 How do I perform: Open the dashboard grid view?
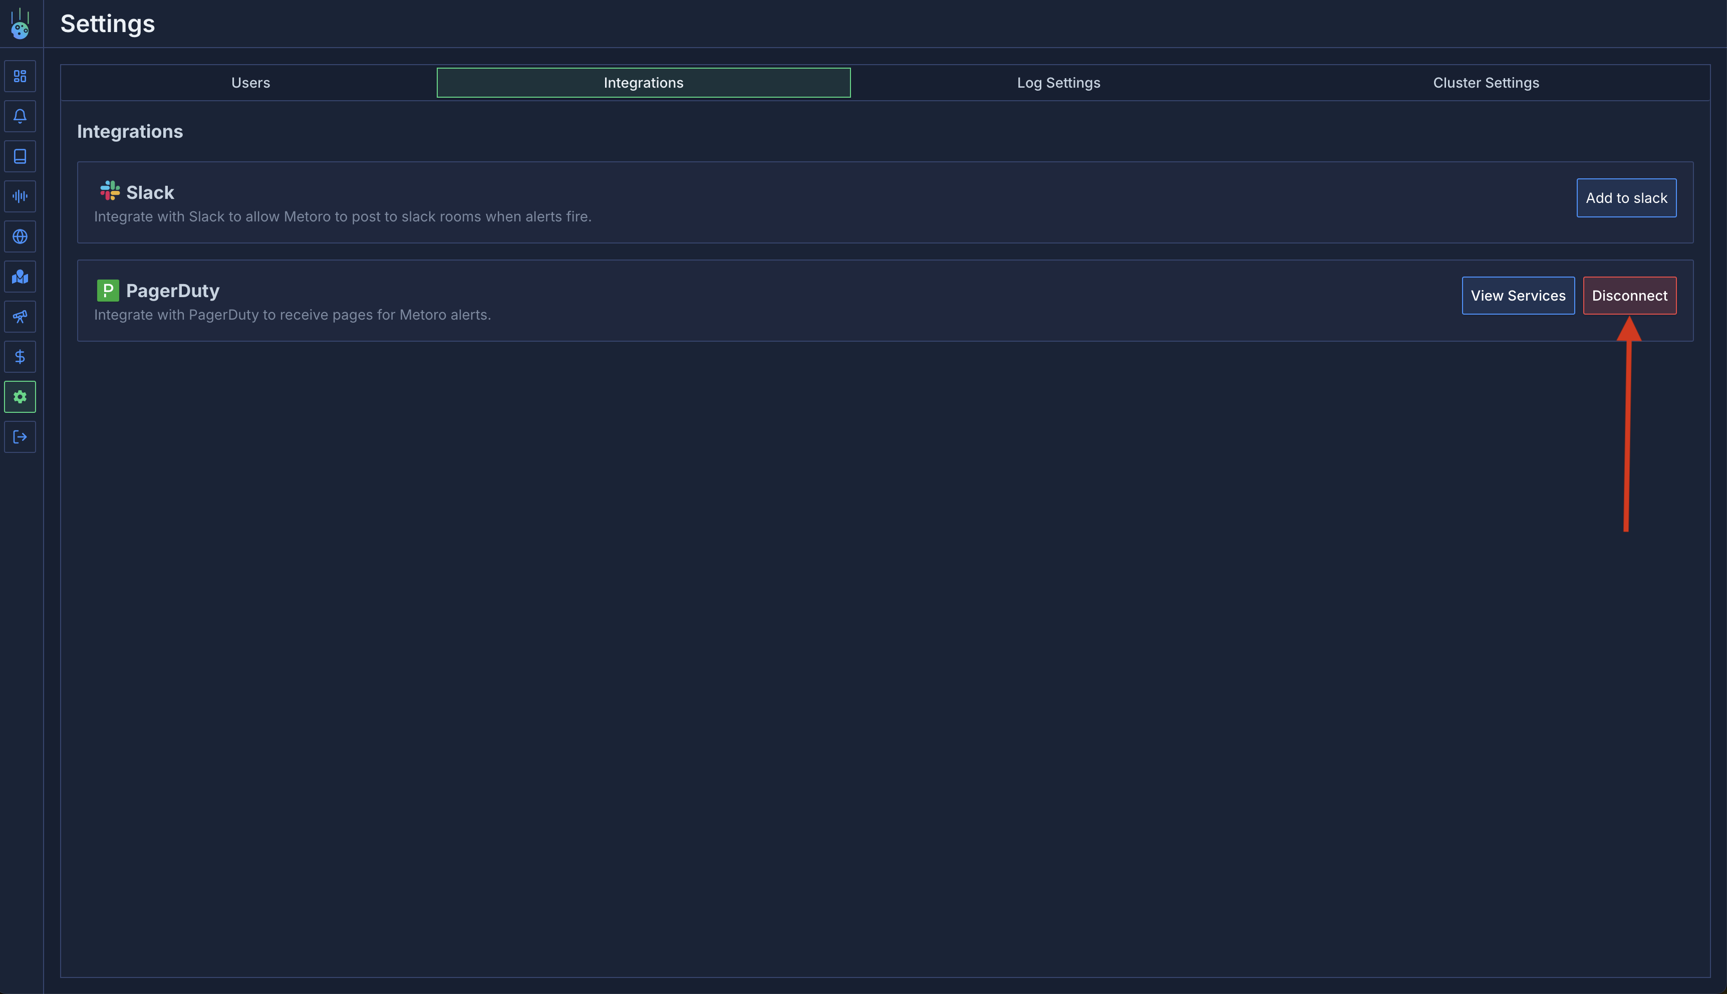20,76
